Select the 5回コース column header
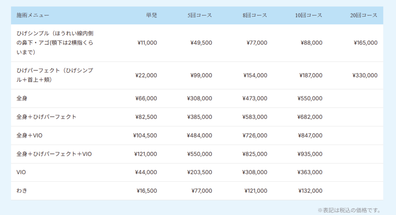The image size is (396, 215). coord(200,16)
